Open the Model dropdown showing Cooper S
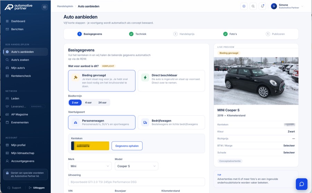This screenshot has width=312, height=193. 137,166
